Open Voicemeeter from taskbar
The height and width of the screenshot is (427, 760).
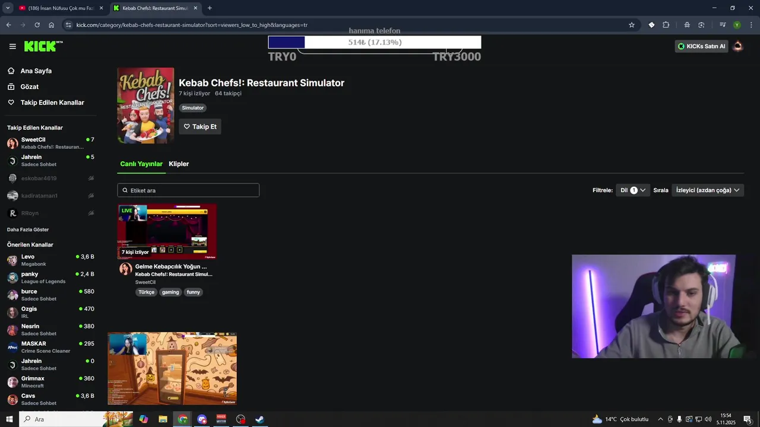(x=221, y=419)
